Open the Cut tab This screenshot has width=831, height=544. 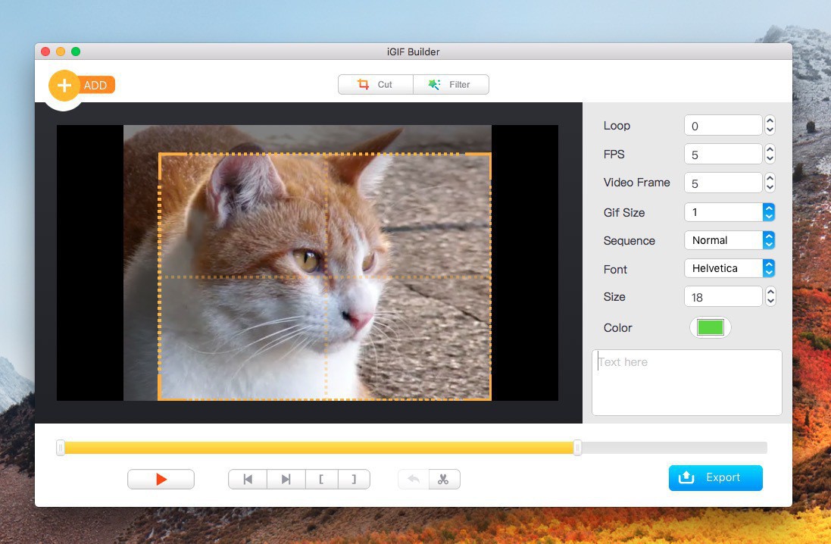coord(376,85)
